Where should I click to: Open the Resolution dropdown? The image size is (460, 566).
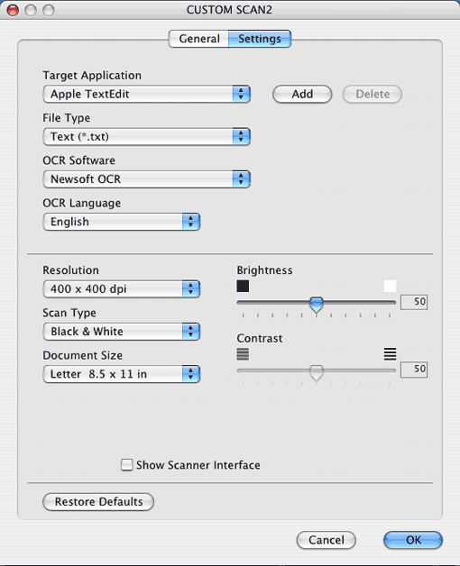tap(122, 289)
